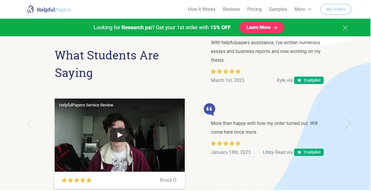
Task: Advance to next review with right arrow
Action: [x=348, y=123]
